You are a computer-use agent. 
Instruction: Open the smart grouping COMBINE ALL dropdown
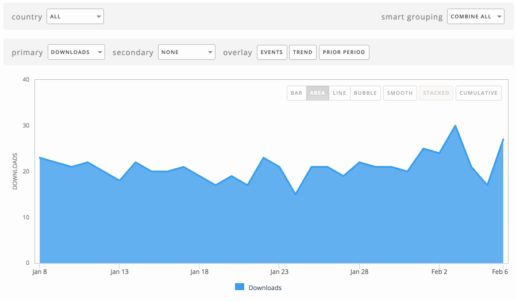click(x=475, y=17)
